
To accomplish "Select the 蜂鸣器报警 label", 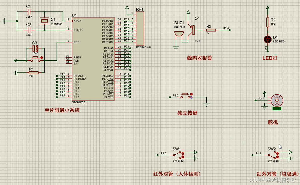I will 200,58.
